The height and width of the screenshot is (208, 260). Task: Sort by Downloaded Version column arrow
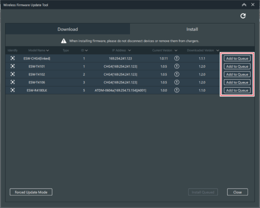pos(218,51)
